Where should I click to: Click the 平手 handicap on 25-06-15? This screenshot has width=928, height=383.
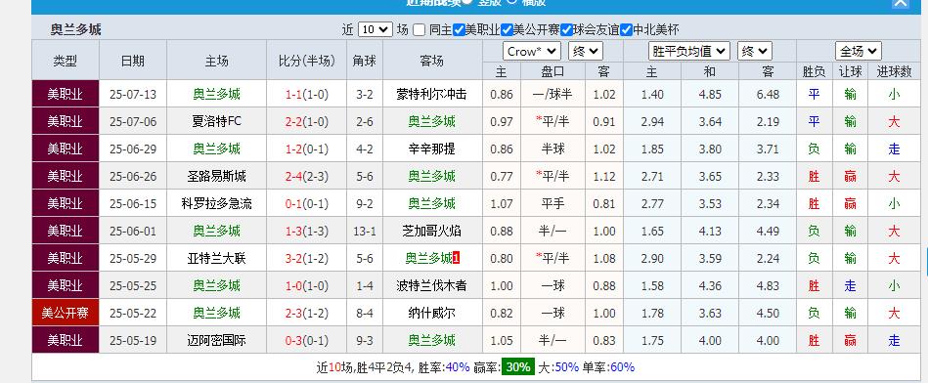tap(552, 203)
